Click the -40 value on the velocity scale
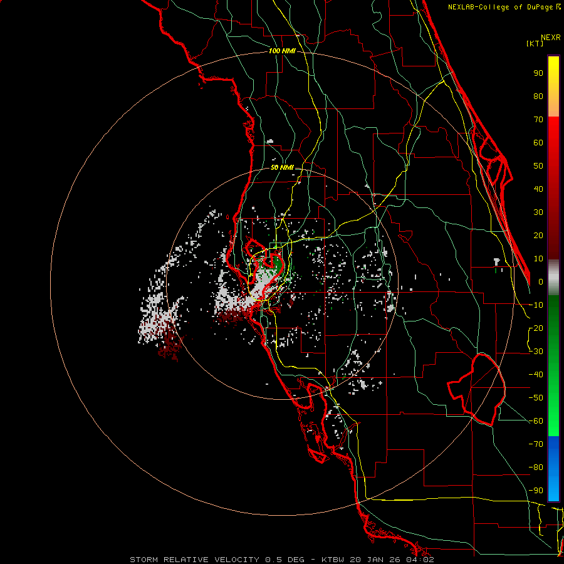This screenshot has width=564, height=564. tap(536, 375)
